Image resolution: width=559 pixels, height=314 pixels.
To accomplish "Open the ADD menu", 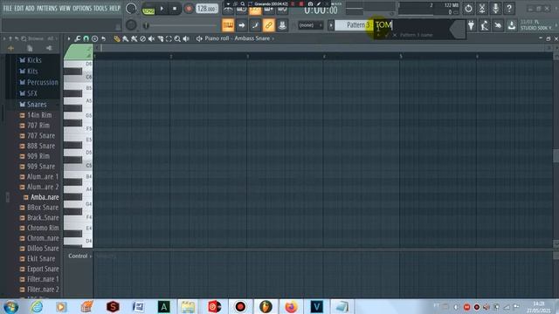I will (x=31, y=8).
